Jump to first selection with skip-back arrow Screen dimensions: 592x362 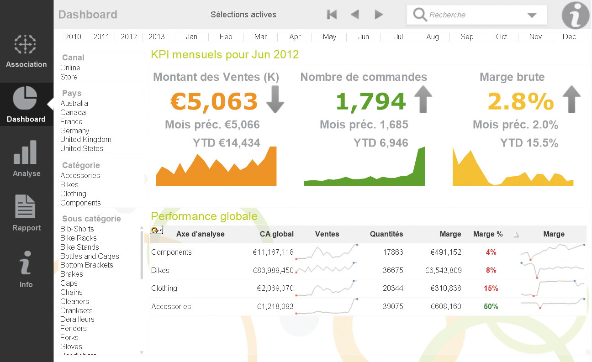click(332, 15)
